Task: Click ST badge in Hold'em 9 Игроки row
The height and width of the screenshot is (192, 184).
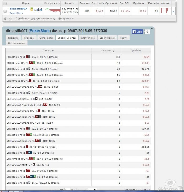Action: point(28,170)
